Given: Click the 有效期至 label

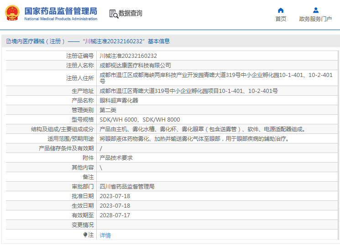Looking at the screenshot, I should pos(83,215).
